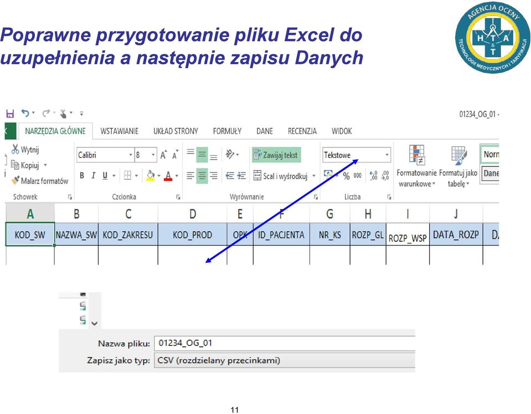
Task: Apply percent style
Action: point(346,176)
